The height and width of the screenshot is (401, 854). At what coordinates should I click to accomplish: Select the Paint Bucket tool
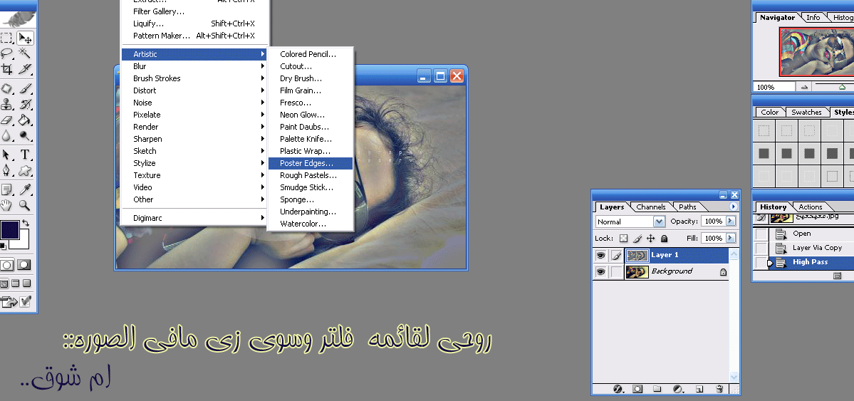click(25, 120)
